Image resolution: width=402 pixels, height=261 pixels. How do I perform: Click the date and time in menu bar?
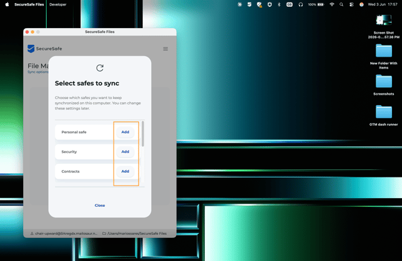pyautogui.click(x=383, y=4)
